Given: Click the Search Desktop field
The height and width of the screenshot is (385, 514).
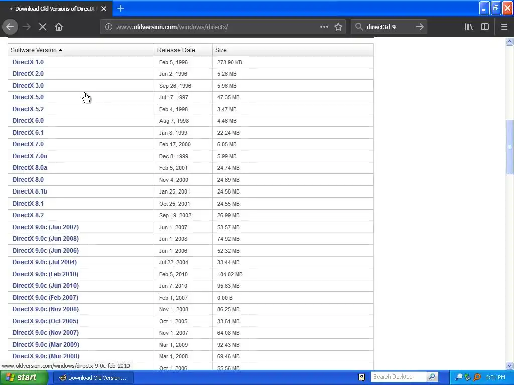Looking at the screenshot, I should (x=398, y=377).
